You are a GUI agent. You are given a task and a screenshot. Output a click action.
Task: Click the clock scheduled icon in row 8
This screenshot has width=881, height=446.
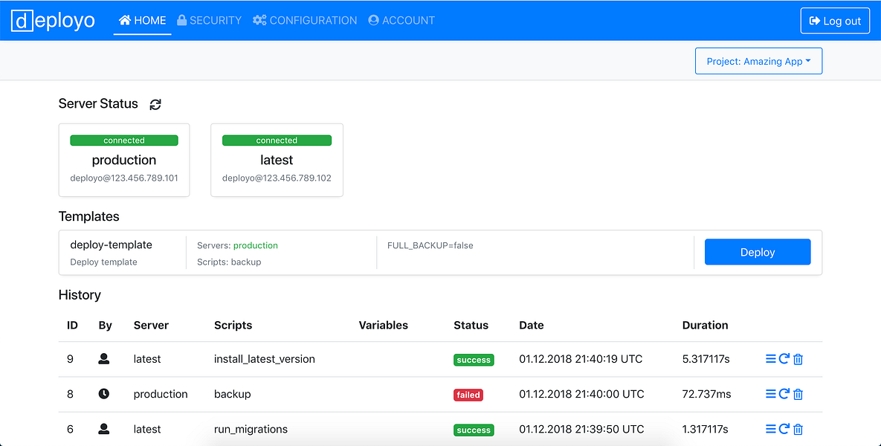(x=104, y=394)
